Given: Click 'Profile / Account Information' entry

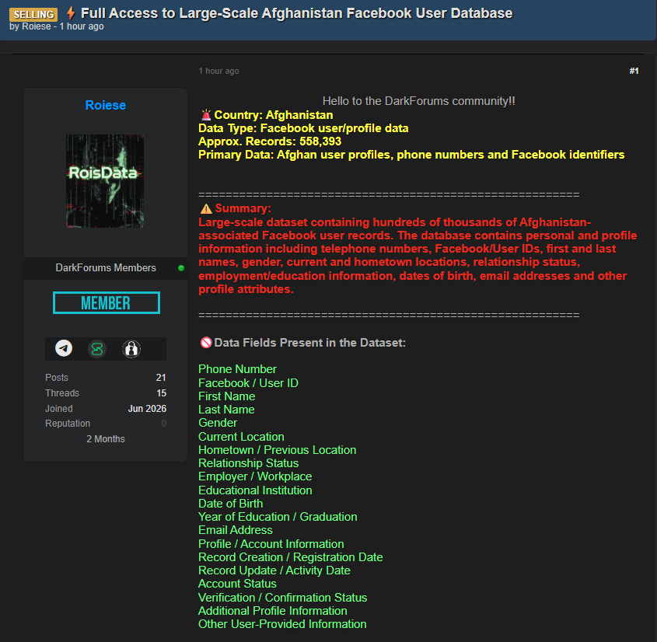Looking at the screenshot, I should pos(271,544).
